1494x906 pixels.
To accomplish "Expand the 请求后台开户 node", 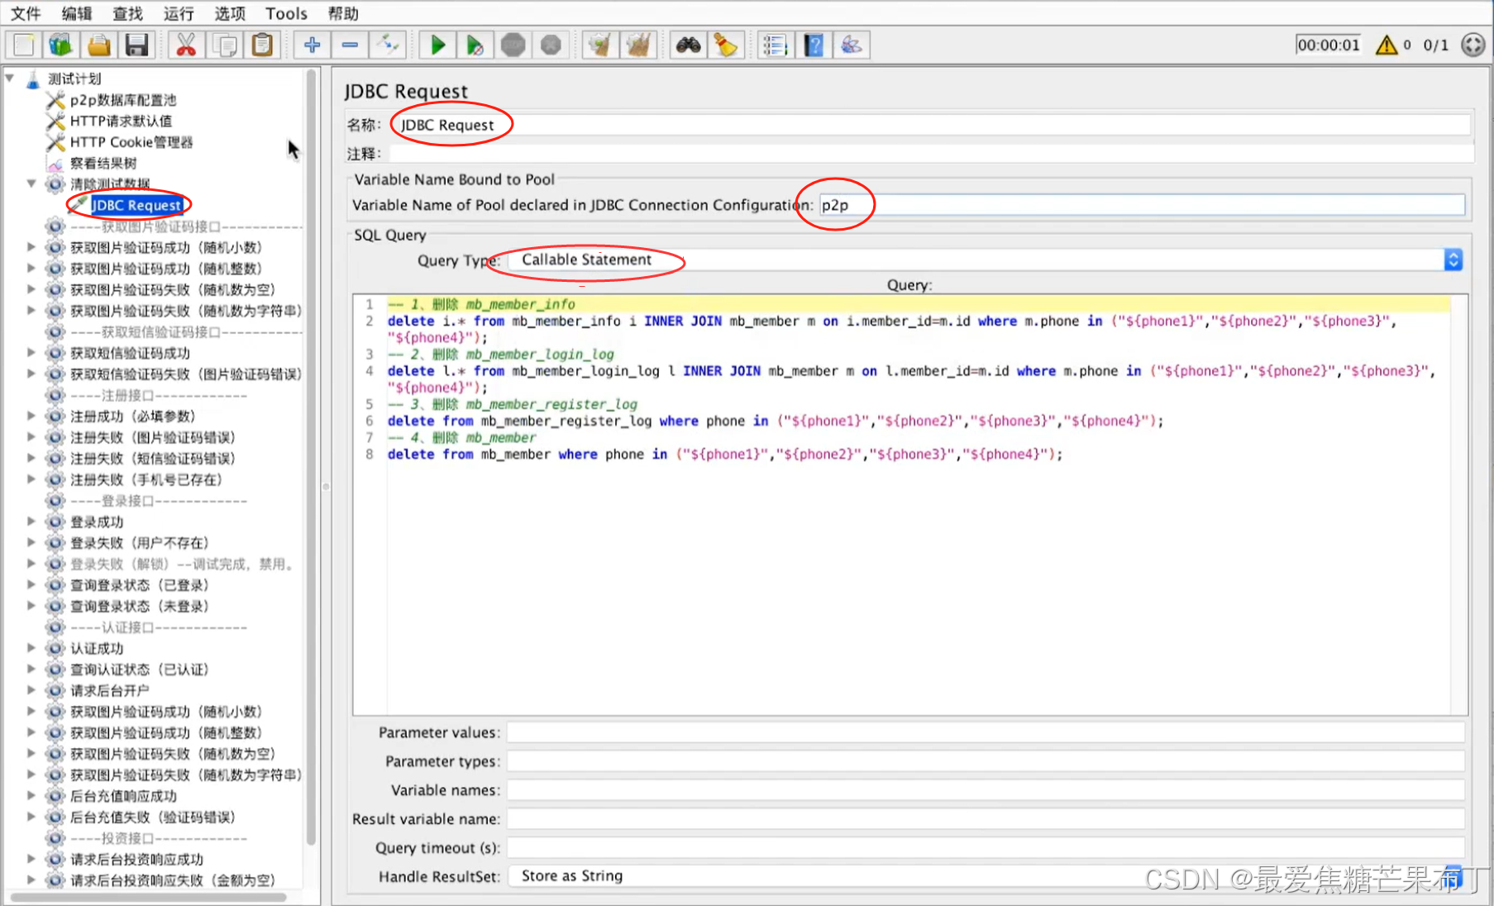I will pyautogui.click(x=31, y=690).
